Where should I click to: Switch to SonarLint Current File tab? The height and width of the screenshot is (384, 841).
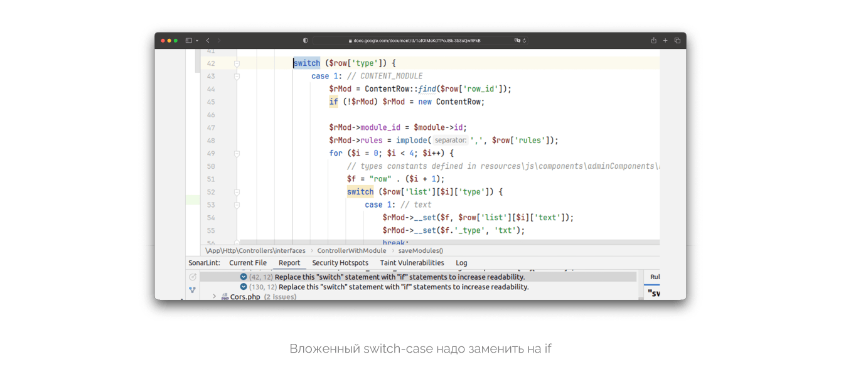coord(248,263)
